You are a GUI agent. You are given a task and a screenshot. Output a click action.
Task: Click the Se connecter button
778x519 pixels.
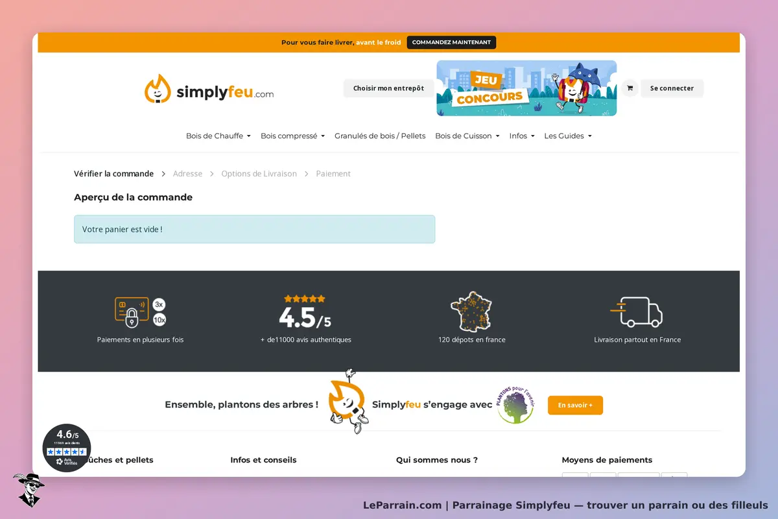[x=672, y=88]
